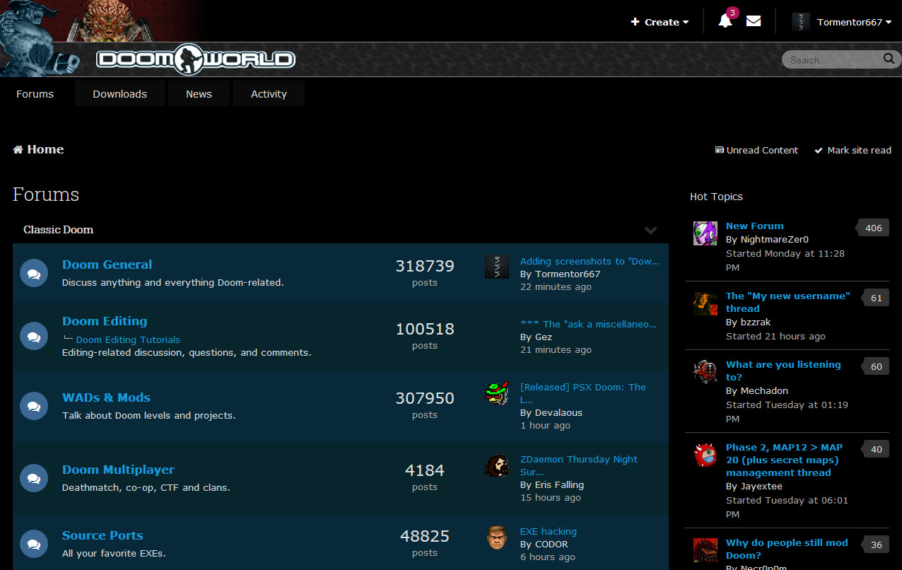Open the notifications bell icon
This screenshot has height=570, width=902.
(x=725, y=21)
